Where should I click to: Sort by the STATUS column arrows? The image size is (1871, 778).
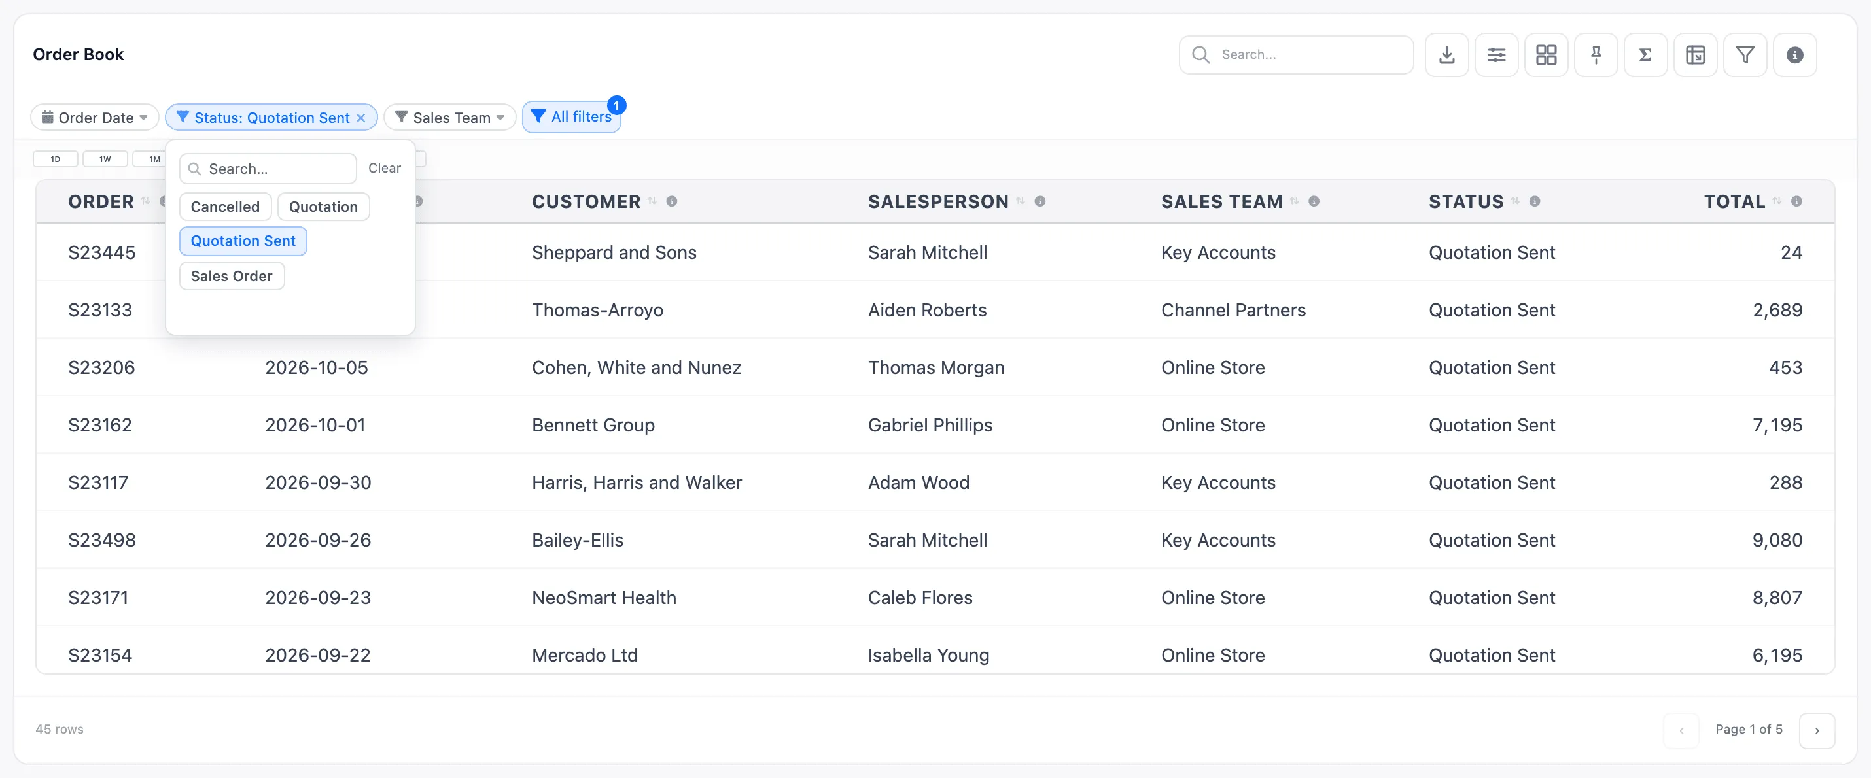[x=1515, y=201]
